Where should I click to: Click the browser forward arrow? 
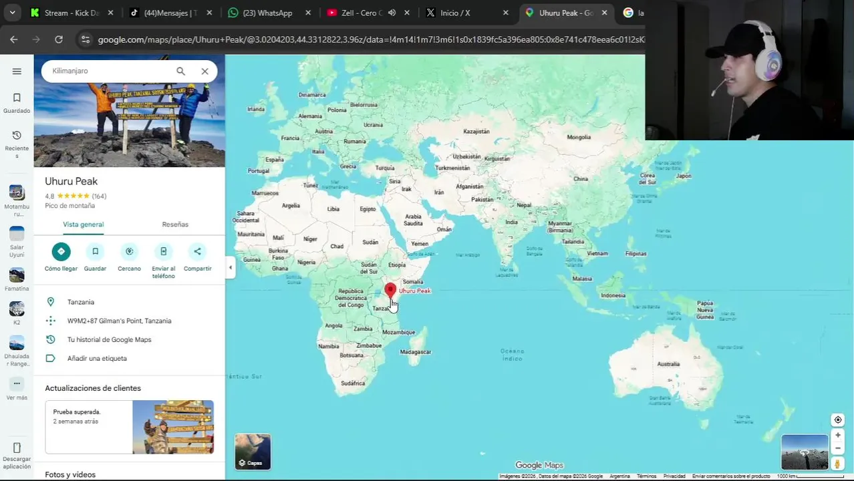tap(36, 39)
